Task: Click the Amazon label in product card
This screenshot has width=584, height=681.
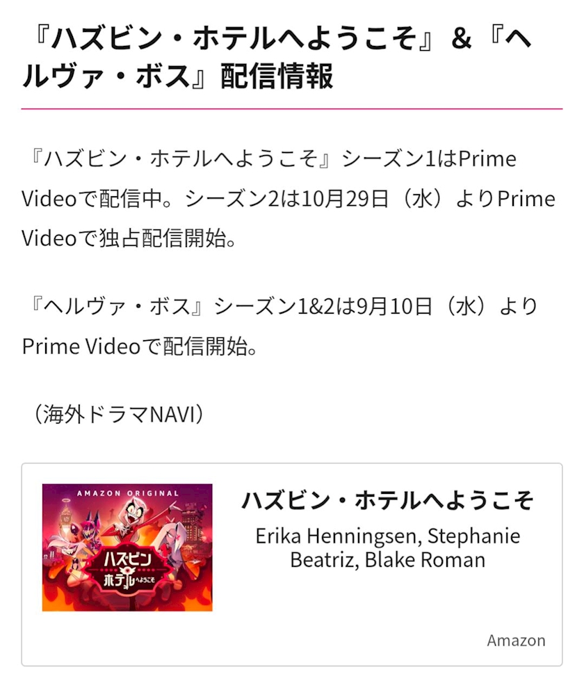Action: click(x=516, y=640)
